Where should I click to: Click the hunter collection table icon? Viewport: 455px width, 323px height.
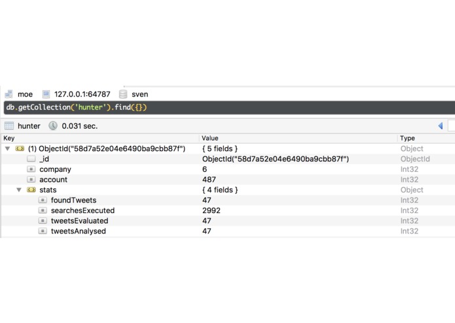pos(9,126)
